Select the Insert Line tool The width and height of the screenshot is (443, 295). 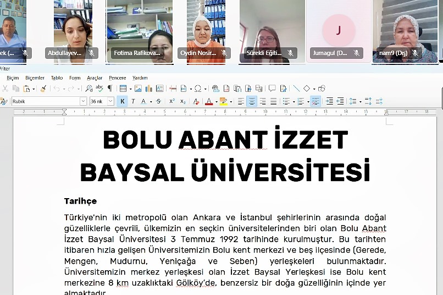(x=296, y=89)
